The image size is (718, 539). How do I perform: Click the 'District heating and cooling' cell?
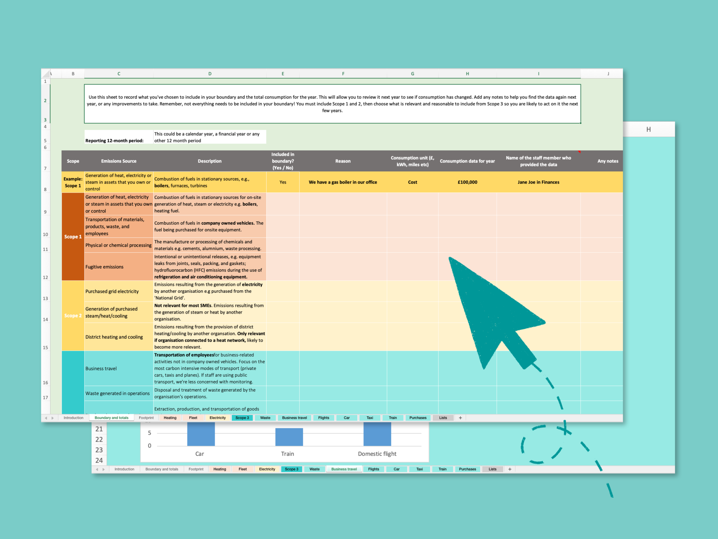click(x=119, y=337)
